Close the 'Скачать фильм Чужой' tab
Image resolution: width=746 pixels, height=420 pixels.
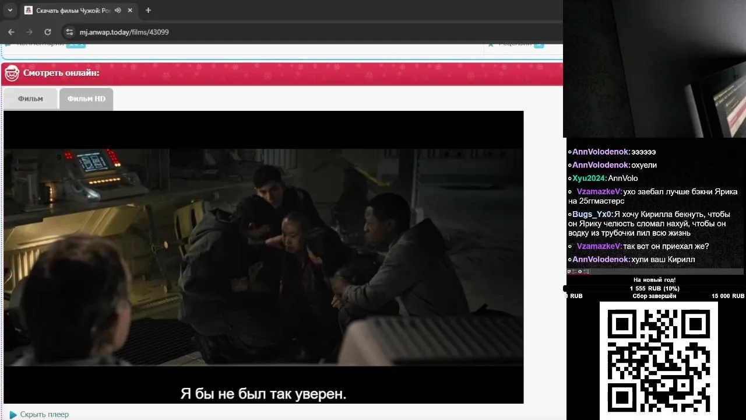[130, 10]
